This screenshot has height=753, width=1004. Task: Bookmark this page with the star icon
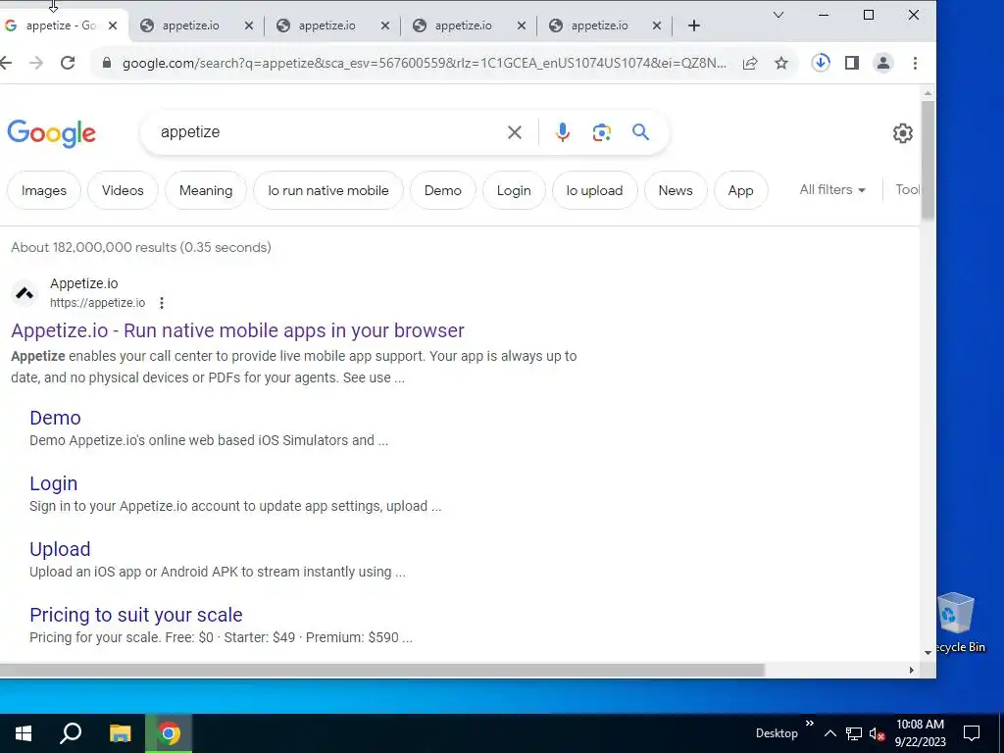781,63
